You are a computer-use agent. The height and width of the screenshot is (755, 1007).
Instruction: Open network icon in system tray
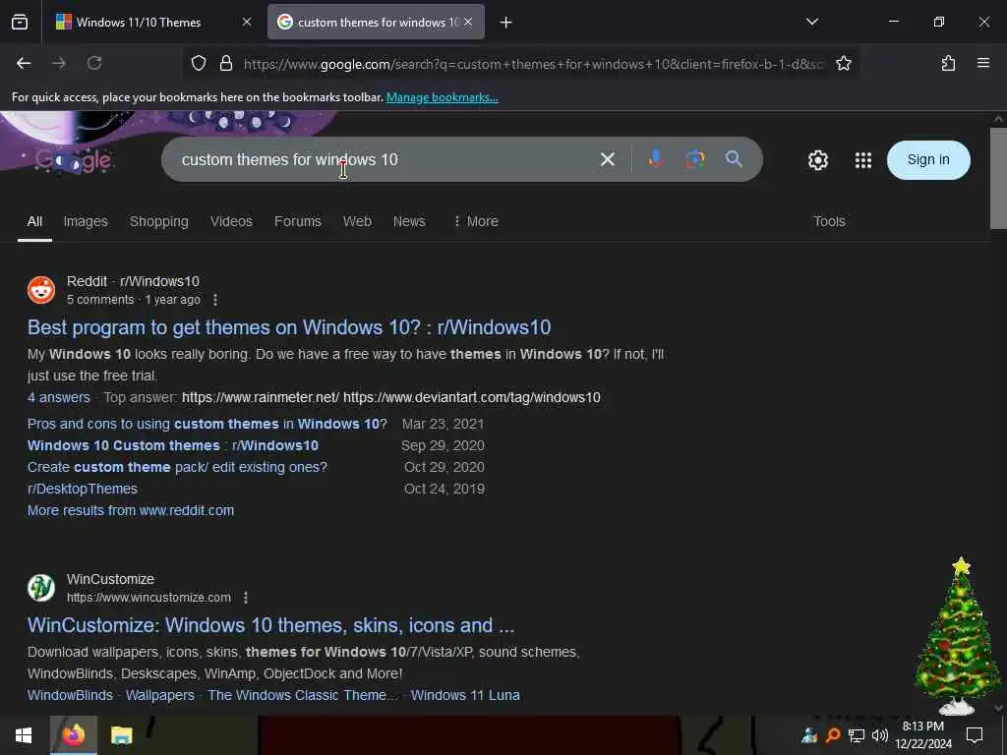tap(857, 735)
